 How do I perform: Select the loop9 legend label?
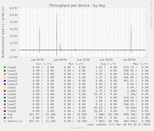pos(12,111)
